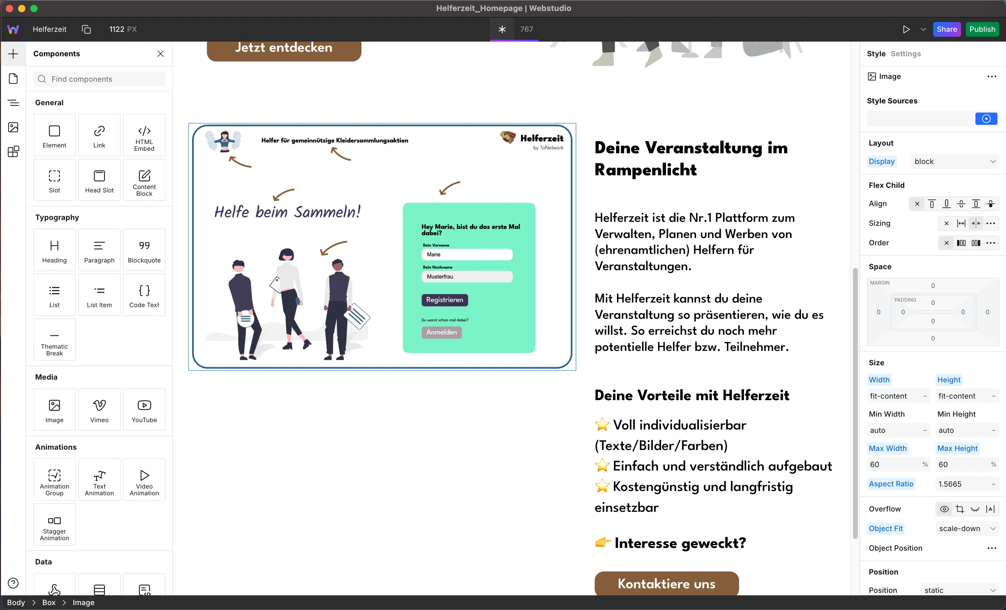Switch to the Settings tab
The height and width of the screenshot is (610, 1006).
906,54
